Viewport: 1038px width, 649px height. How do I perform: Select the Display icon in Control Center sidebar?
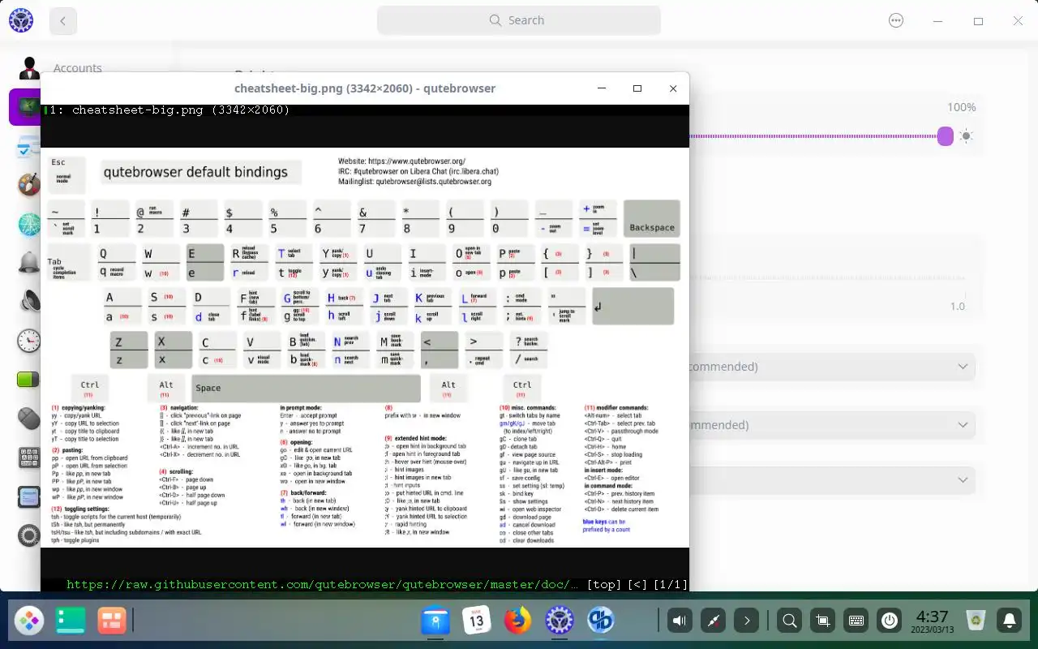point(28,107)
